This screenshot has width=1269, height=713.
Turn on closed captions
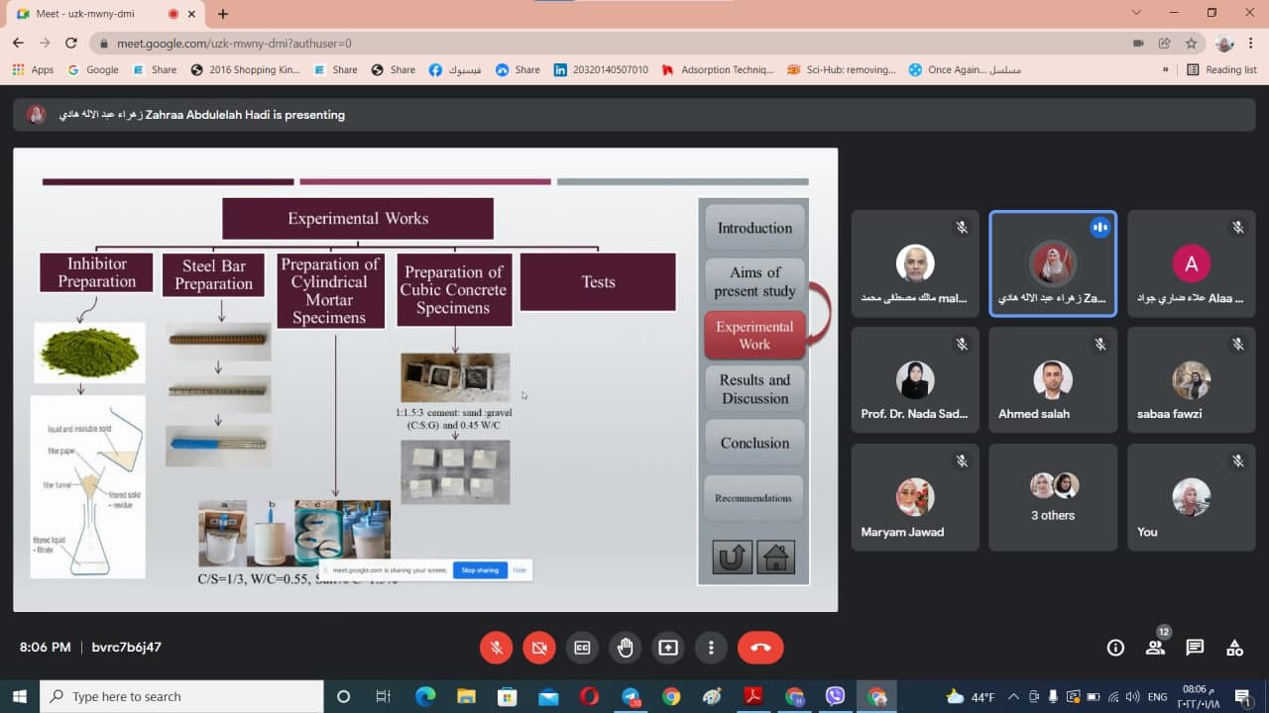tap(582, 648)
